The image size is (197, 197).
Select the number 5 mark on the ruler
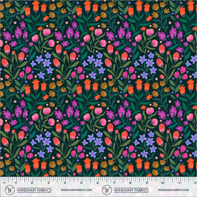click(81, 183)
